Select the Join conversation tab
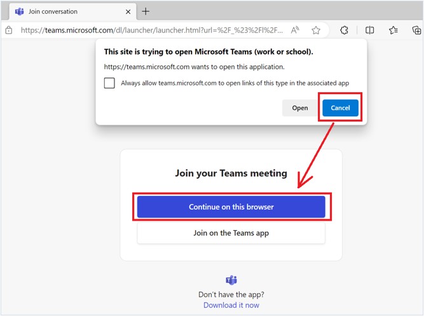 (72, 11)
